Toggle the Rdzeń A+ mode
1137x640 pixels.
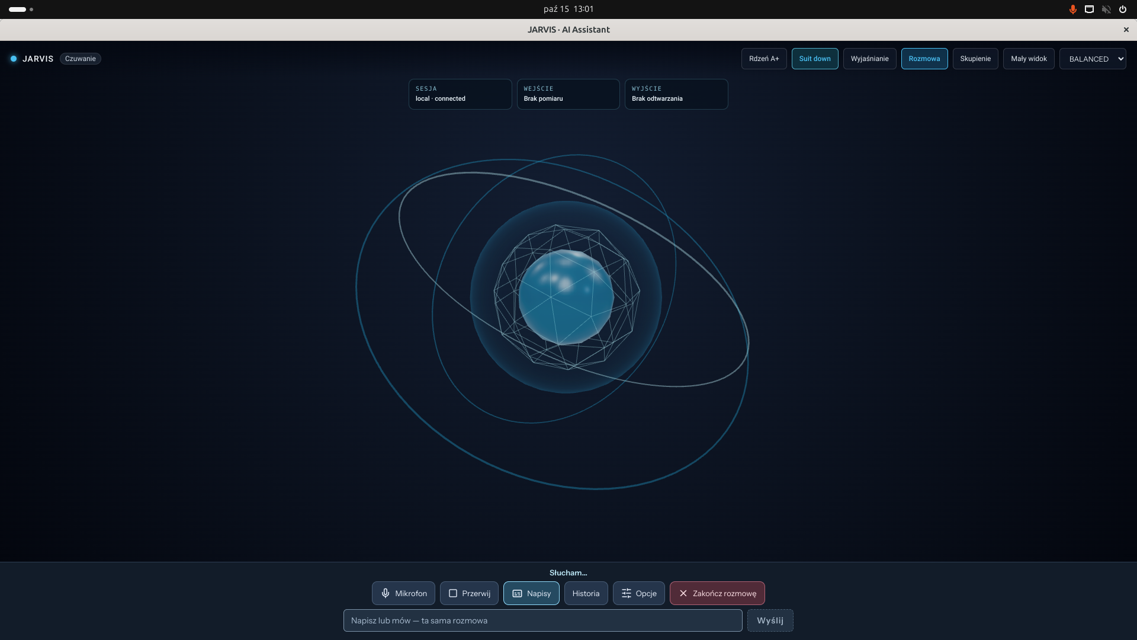click(764, 59)
